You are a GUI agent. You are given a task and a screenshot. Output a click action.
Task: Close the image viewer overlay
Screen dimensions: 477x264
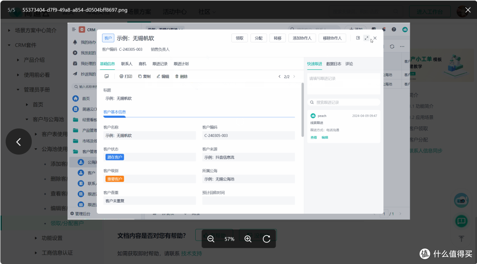[468, 10]
